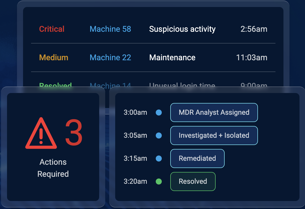Click the 3:00am timeline time
Screen dimensions: 305x209
[x=135, y=112]
